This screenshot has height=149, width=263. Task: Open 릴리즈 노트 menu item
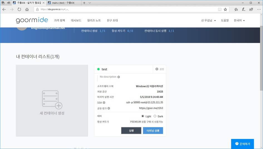tap(94, 20)
